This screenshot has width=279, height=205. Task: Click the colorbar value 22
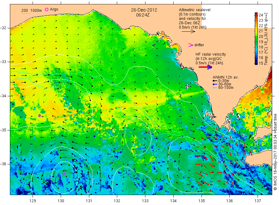click(x=261, y=26)
